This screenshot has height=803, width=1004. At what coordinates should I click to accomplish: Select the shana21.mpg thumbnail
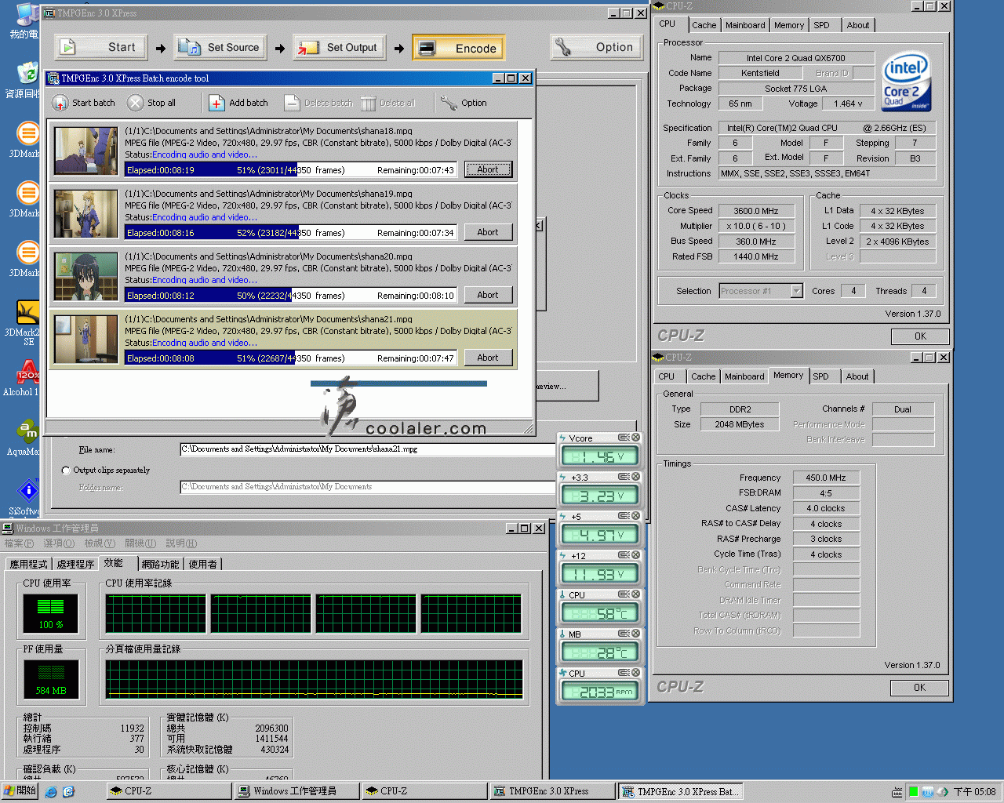point(85,339)
